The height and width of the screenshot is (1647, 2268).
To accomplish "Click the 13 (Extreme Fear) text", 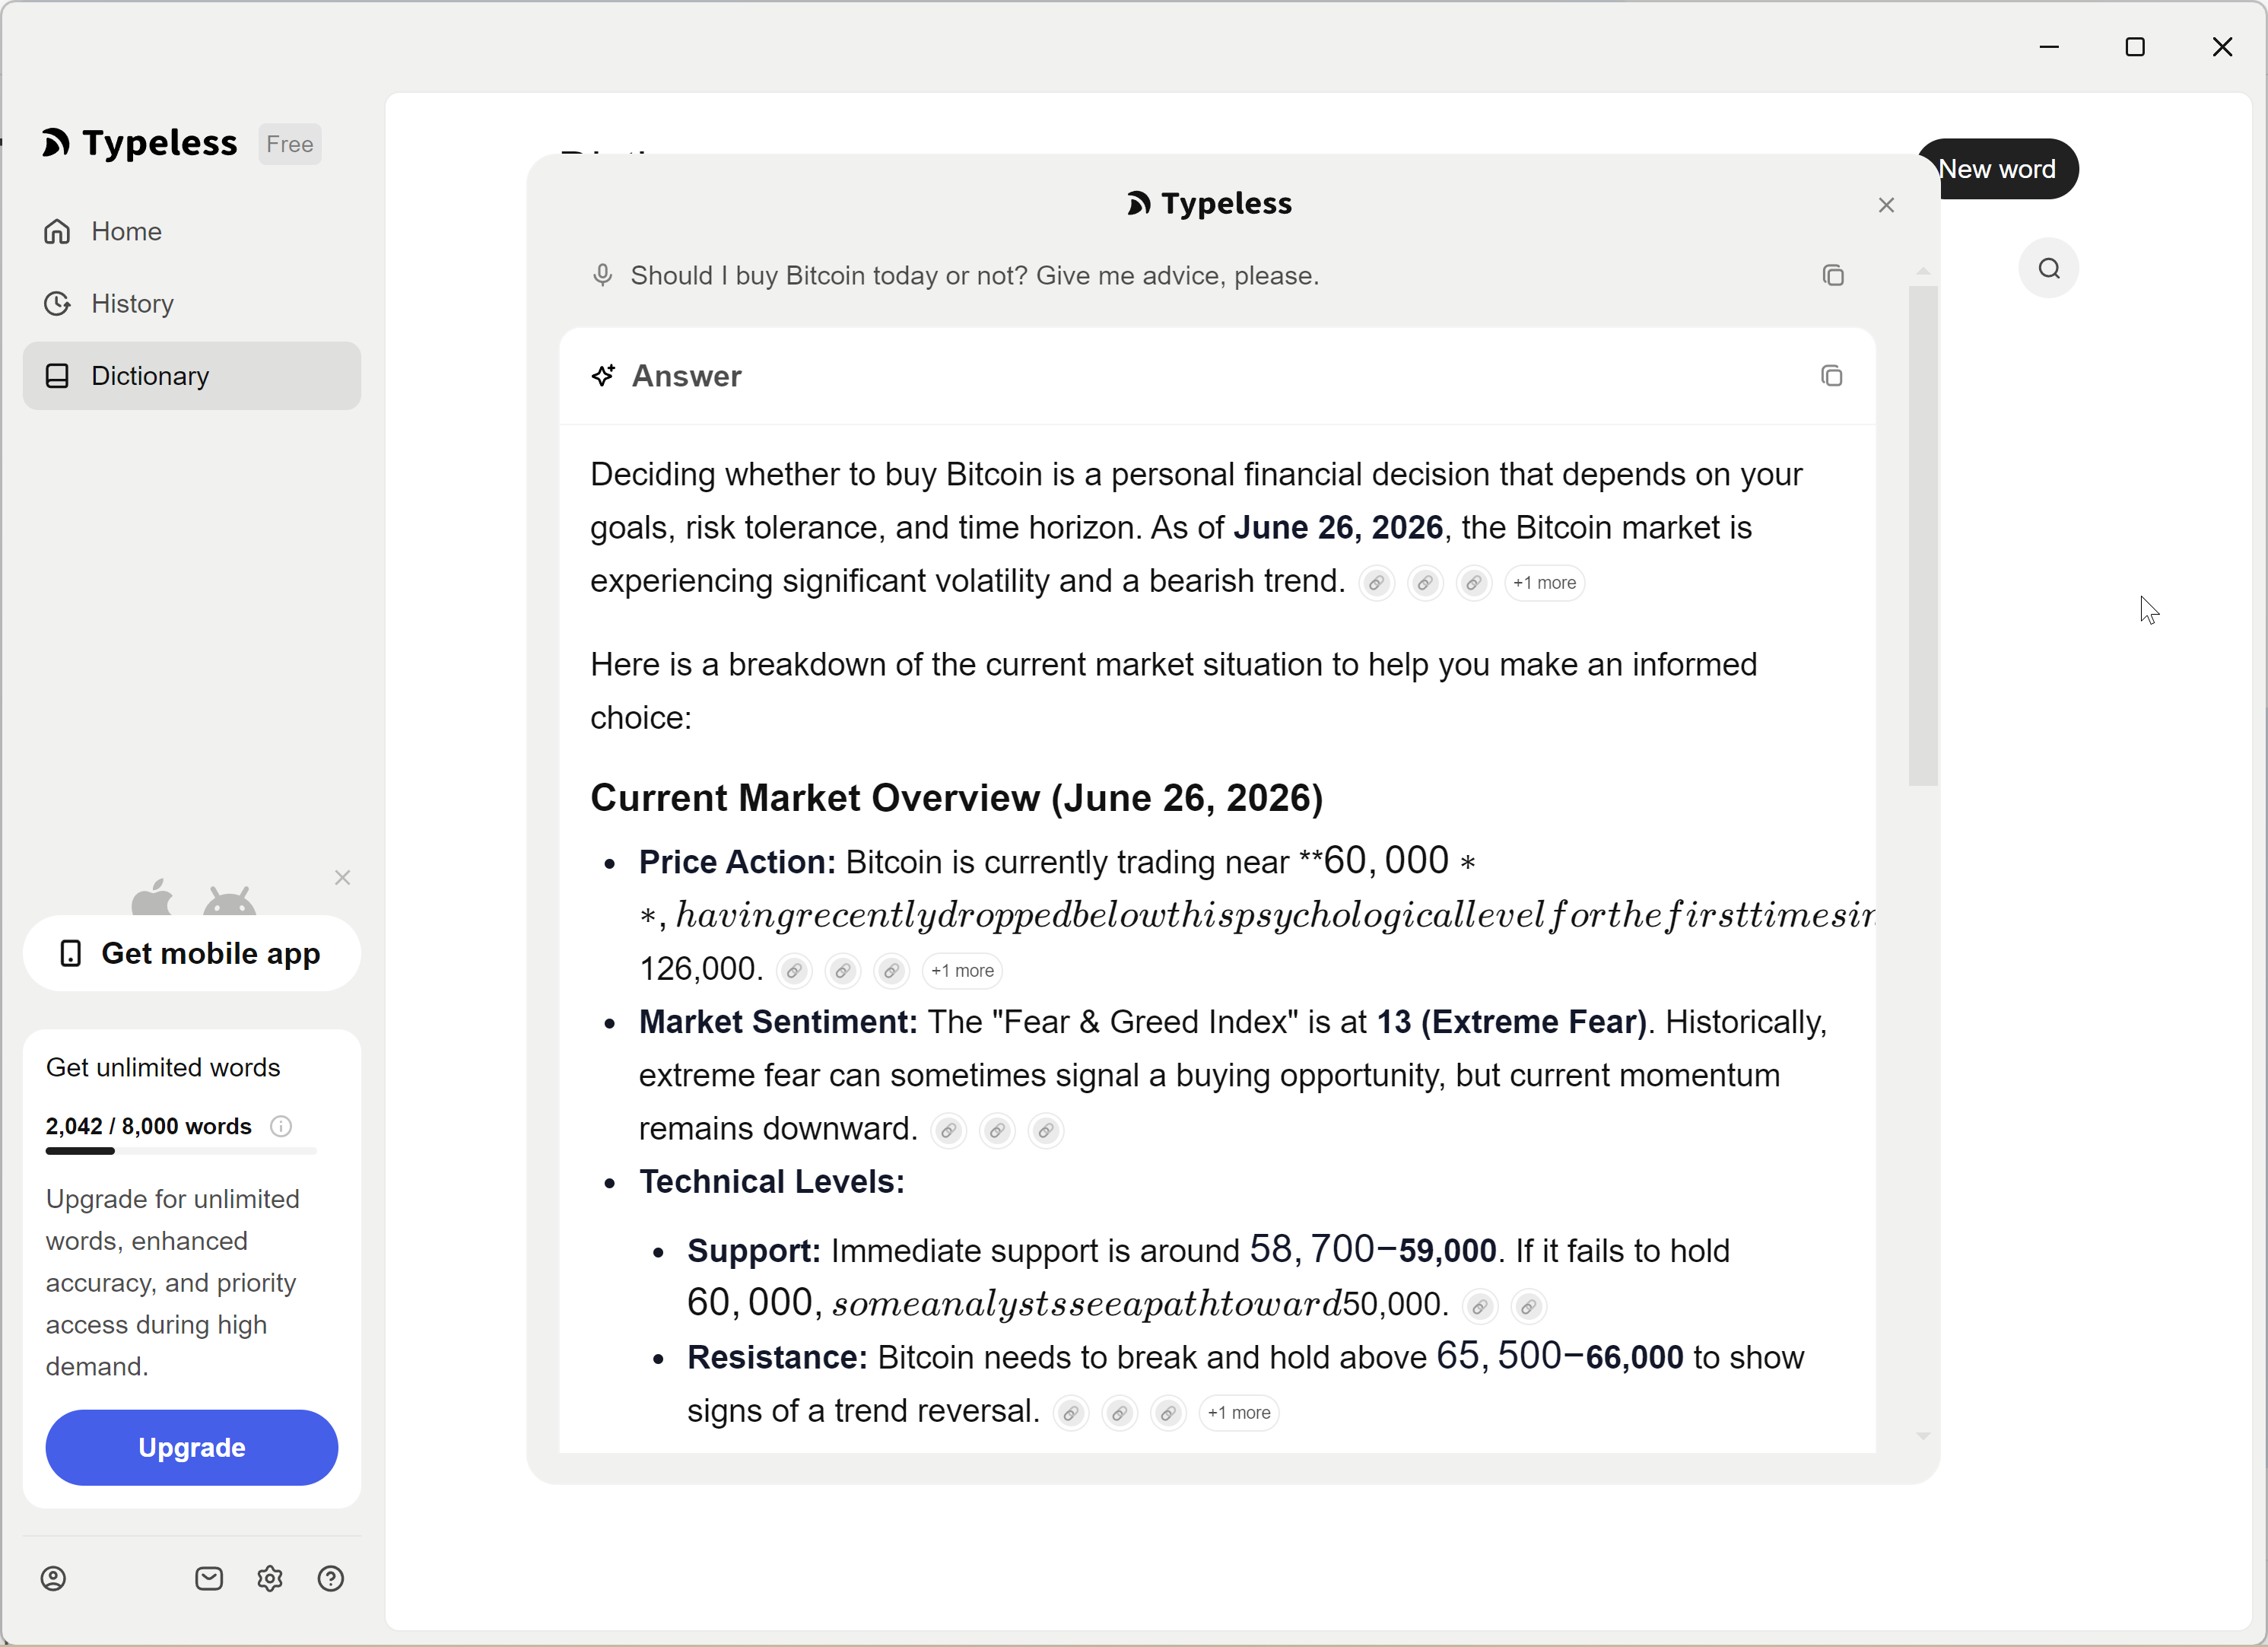I will (1511, 1022).
